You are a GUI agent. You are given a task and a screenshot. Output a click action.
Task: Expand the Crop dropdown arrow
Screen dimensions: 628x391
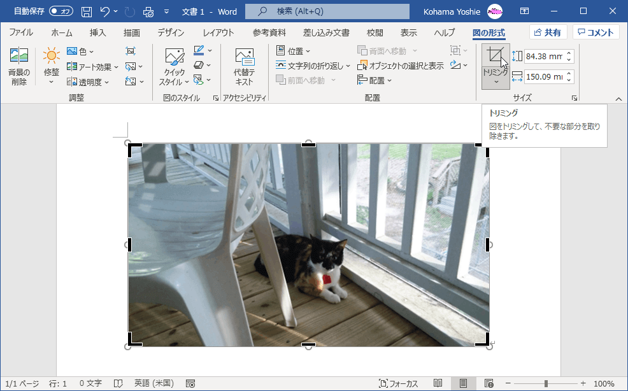[x=496, y=82]
